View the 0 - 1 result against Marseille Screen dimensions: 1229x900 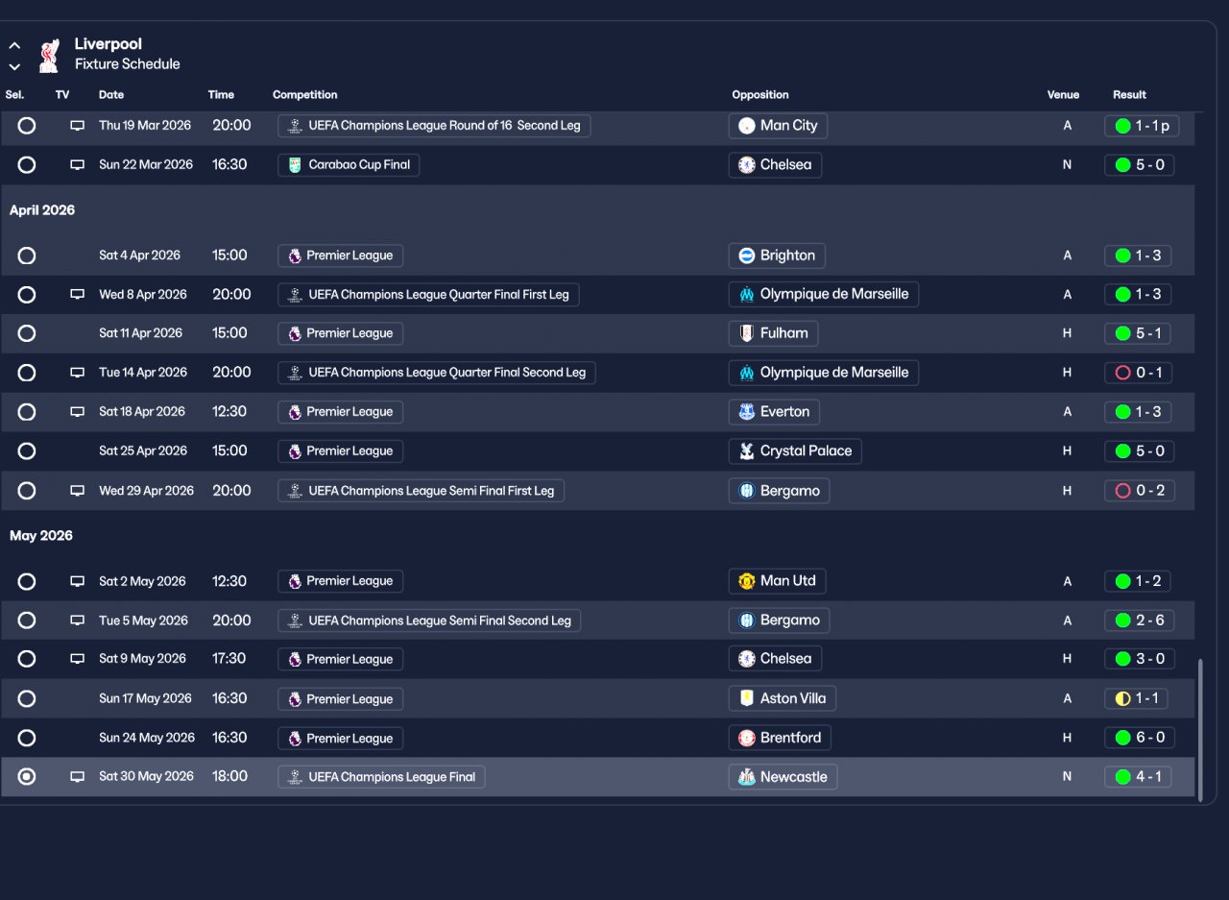pyautogui.click(x=1138, y=373)
